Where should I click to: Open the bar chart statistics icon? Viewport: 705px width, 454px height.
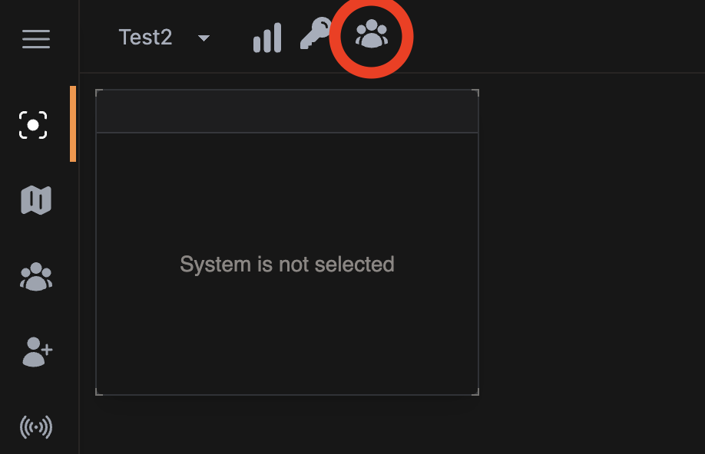pyautogui.click(x=266, y=36)
